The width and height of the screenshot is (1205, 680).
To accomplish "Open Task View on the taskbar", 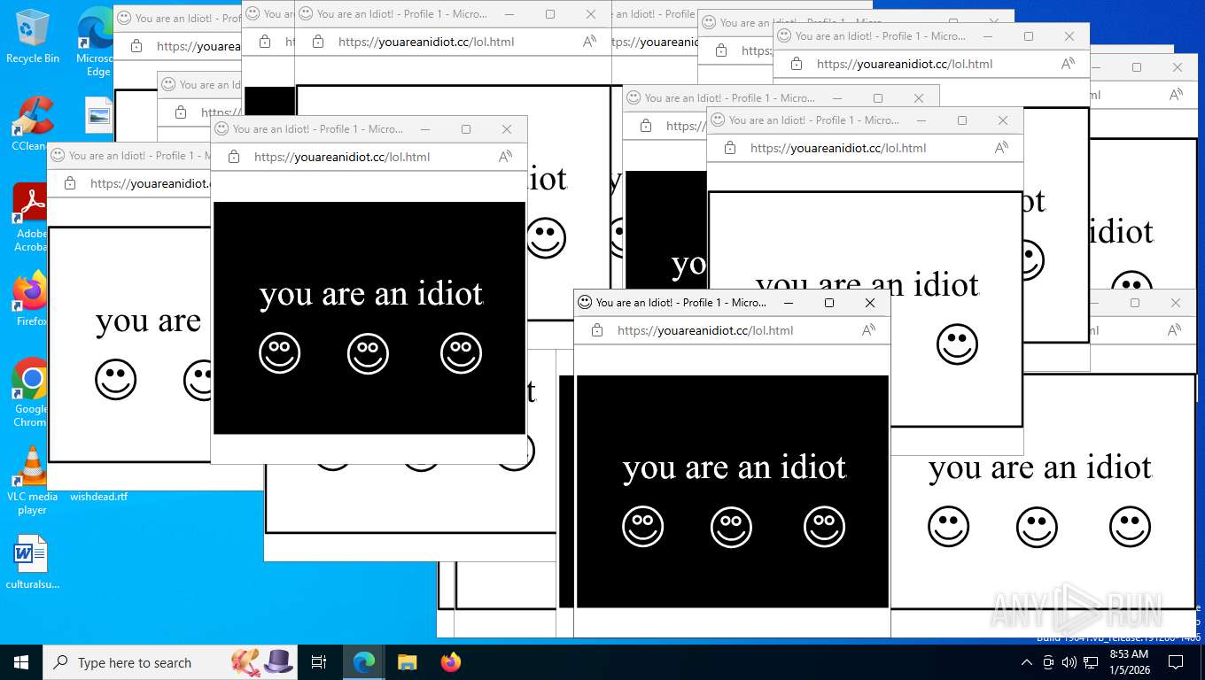I will tap(319, 662).
